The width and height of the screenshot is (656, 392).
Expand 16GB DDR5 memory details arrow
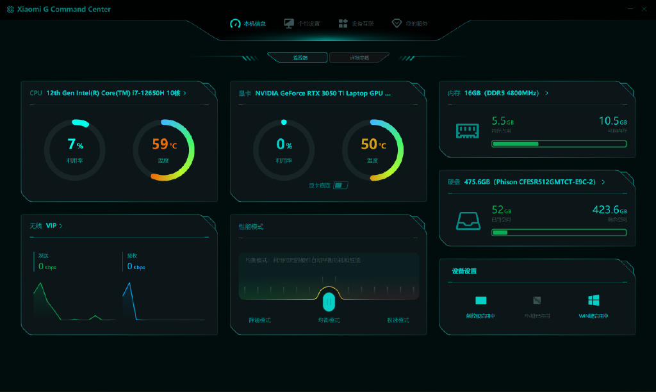pos(546,93)
